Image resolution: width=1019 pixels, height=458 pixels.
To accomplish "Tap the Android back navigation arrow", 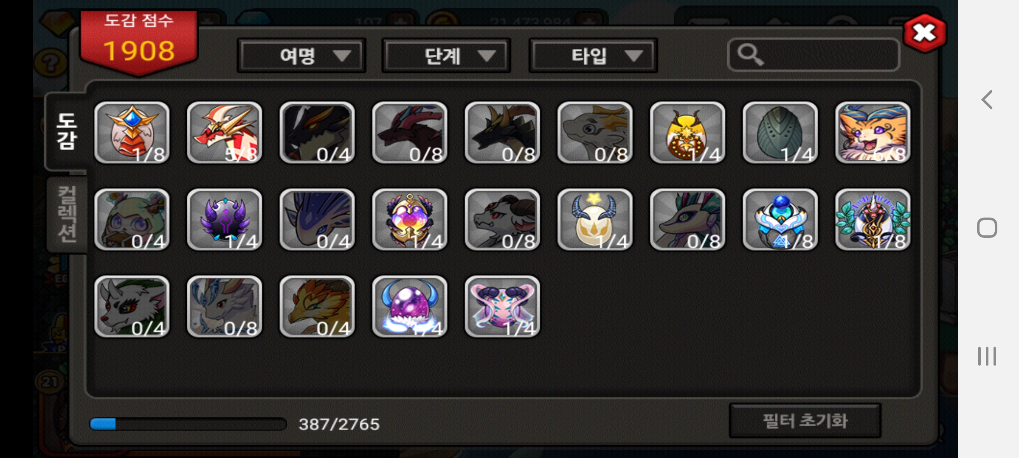I will (987, 100).
